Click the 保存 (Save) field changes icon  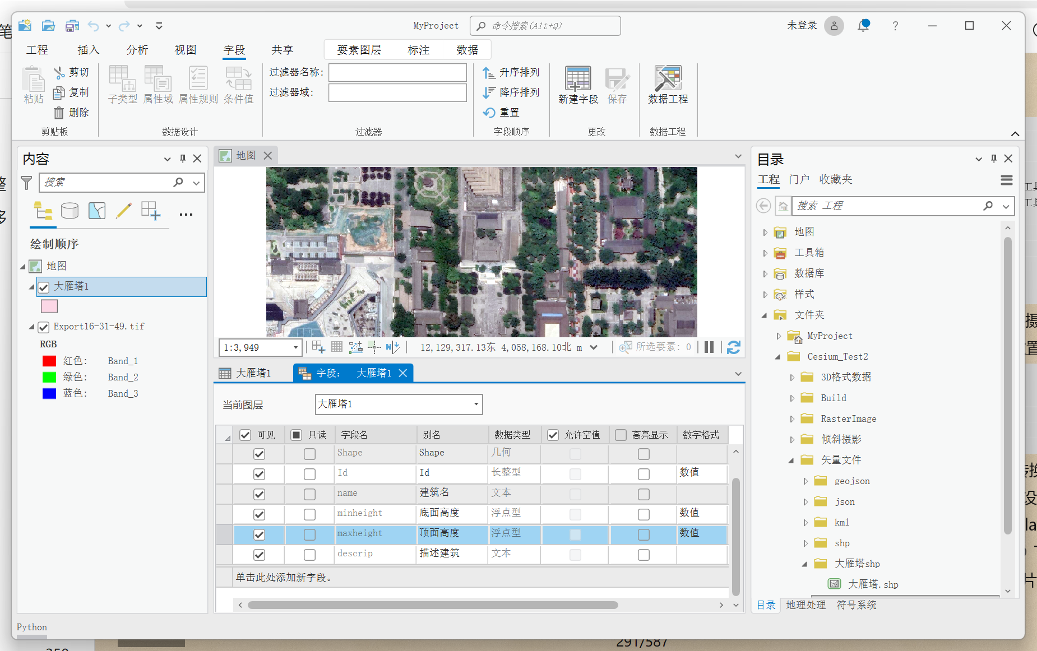[x=617, y=78]
